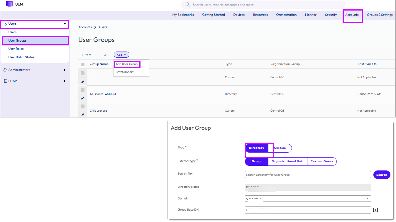This screenshot has height=222, width=396.
Task: Click the Group Base DN field
Action: 308,210
